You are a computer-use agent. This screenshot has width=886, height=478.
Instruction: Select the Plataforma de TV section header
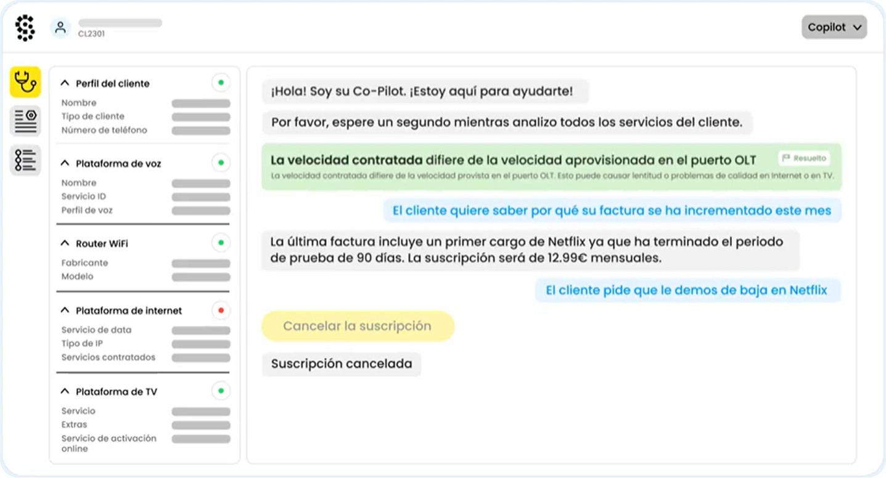[116, 392]
